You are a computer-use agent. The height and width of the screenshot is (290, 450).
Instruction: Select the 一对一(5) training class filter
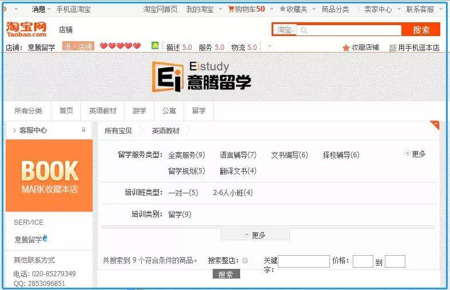coord(183,193)
